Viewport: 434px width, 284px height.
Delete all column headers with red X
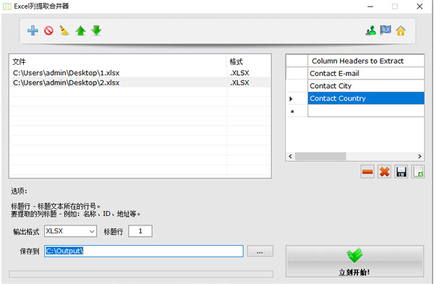click(384, 172)
